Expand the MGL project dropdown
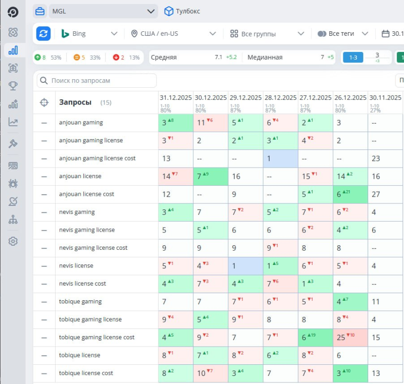 [x=104, y=11]
